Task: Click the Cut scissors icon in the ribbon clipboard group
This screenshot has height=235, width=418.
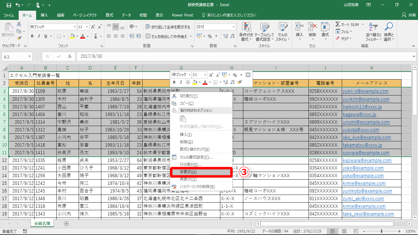Action: [x=19, y=24]
